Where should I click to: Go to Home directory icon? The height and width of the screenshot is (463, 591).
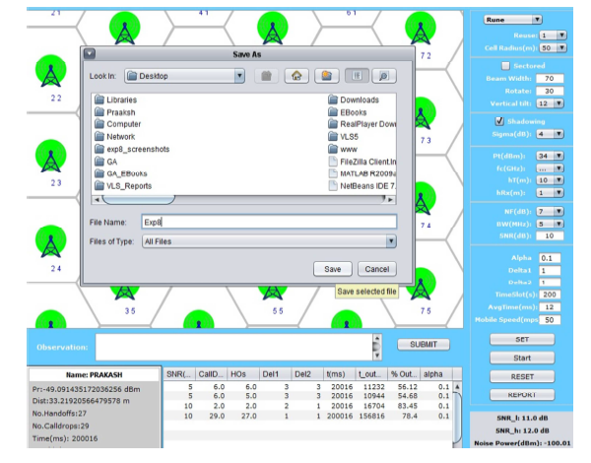pyautogui.click(x=294, y=75)
